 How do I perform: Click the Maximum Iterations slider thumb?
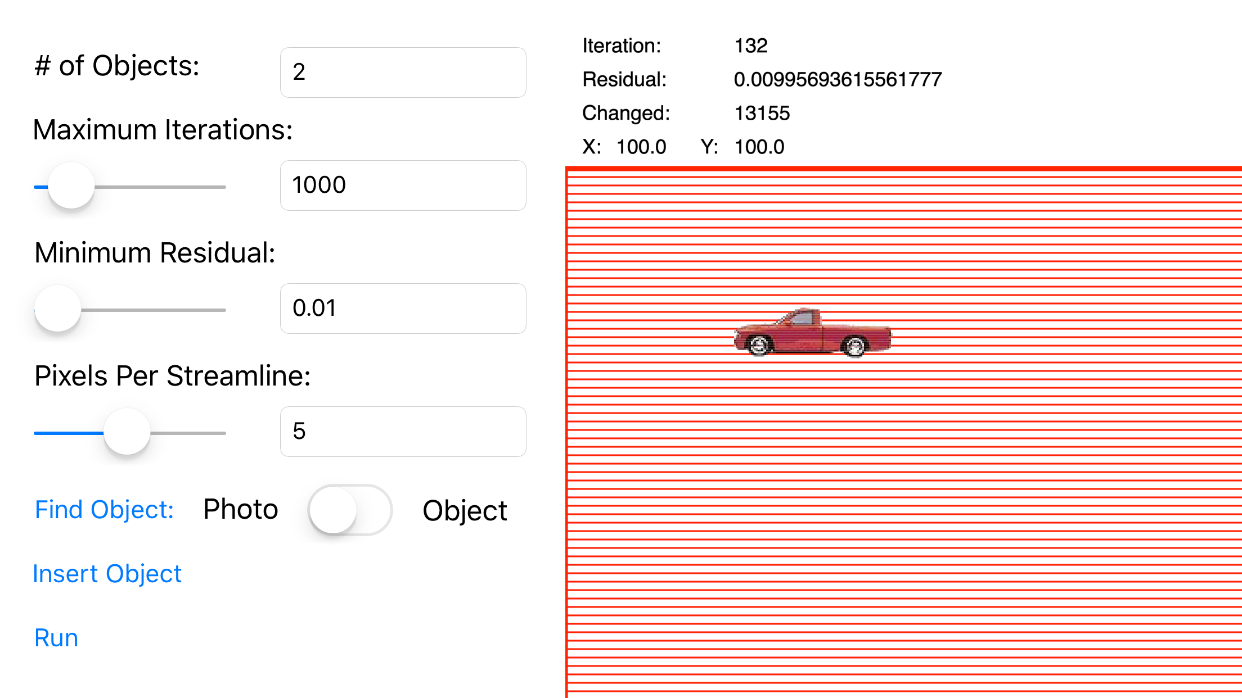[71, 186]
